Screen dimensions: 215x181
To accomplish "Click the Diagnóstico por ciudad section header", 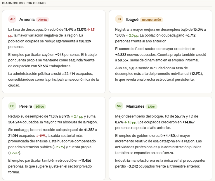I will tap(24, 3).
